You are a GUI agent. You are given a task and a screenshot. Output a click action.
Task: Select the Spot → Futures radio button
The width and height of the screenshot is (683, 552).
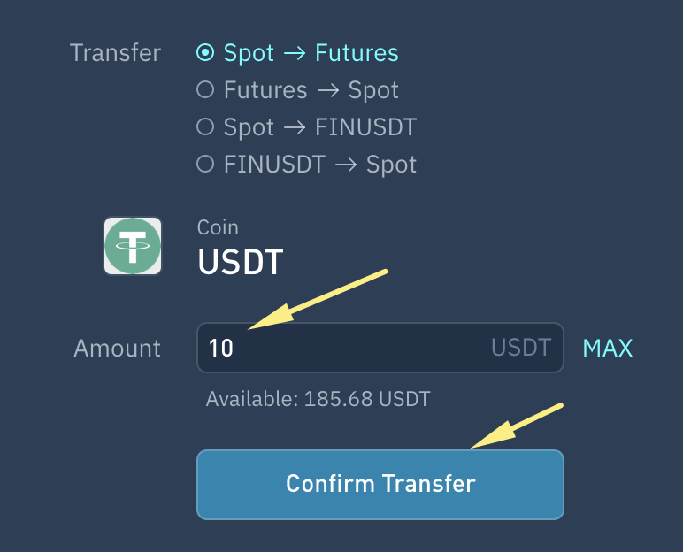click(205, 53)
